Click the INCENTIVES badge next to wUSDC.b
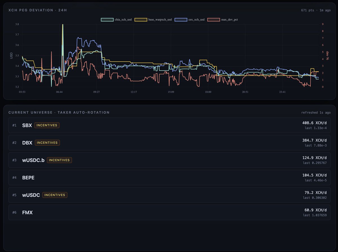This screenshot has height=252, width=338. pos(59,160)
